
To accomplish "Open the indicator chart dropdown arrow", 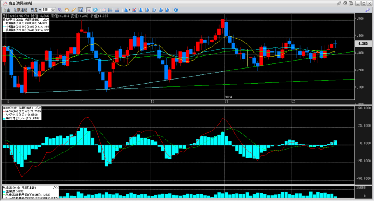I will 130,10.
